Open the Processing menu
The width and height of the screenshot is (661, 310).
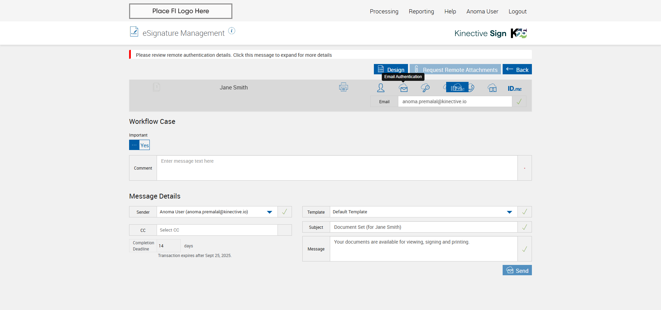[x=384, y=11]
